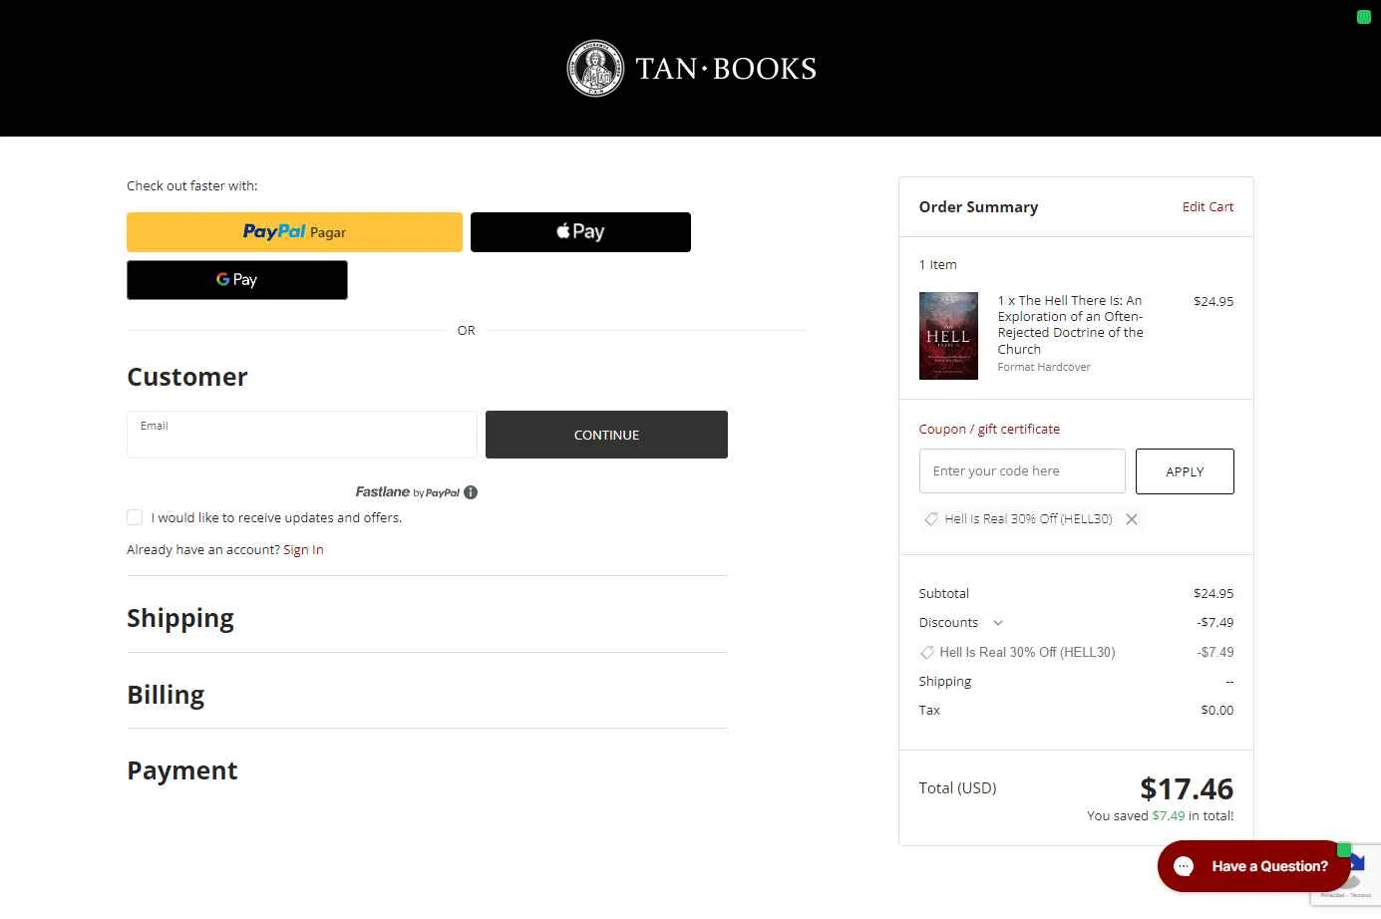
Task: Click the TAN Books logo
Action: pos(691,69)
